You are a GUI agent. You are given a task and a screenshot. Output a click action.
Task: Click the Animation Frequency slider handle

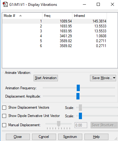78,88
